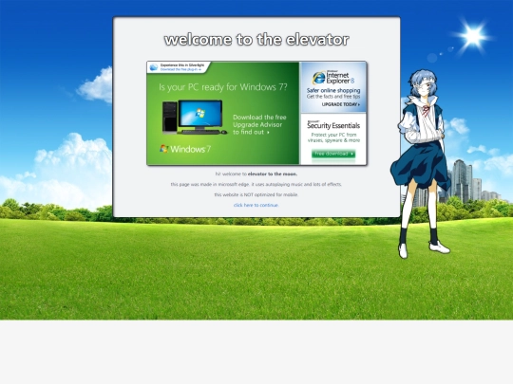Click the 'Security Essentials' heading
The image size is (513, 384).
click(333, 125)
